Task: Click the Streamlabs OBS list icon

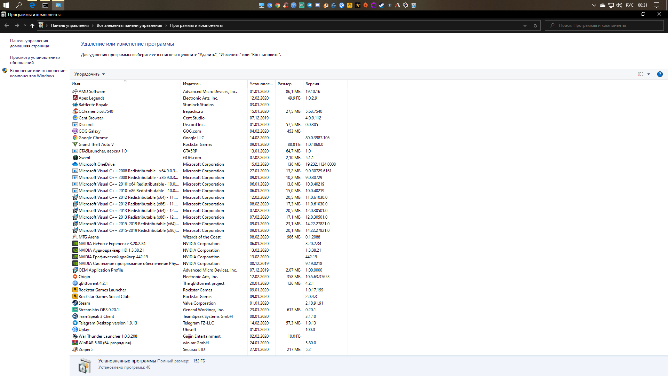Action: click(x=75, y=310)
